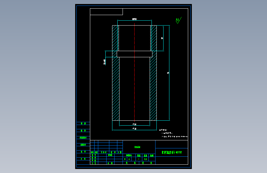
Task: Select the green material text ending in 304
Action: click(137, 147)
